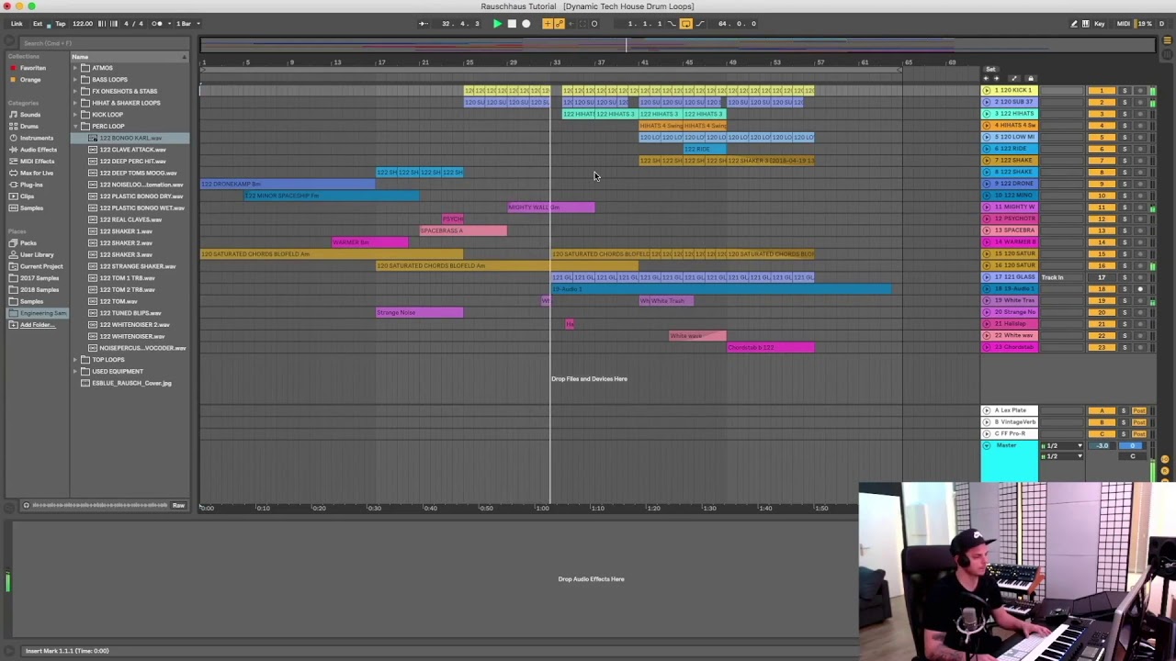This screenshot has height=661, width=1176.
Task: Toggle Key map mode switch
Action: pyautogui.click(x=1100, y=24)
